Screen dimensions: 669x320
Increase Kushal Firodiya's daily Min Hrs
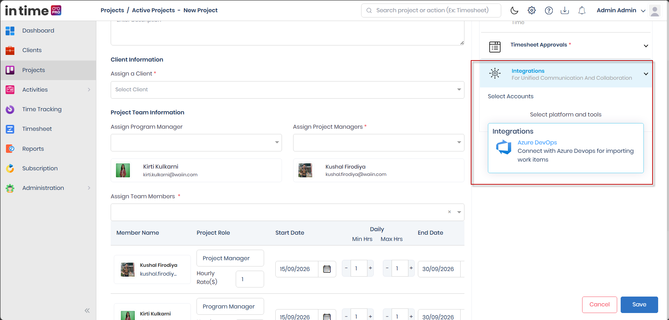[370, 268]
